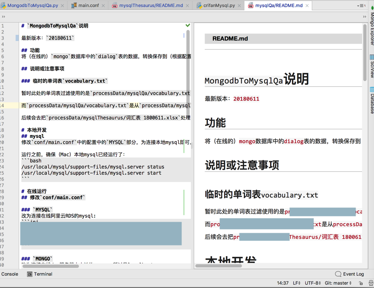Expand the right preview toolbar chevrons
Image resolution: width=374 pixels, height=288 pixels.
365,17
